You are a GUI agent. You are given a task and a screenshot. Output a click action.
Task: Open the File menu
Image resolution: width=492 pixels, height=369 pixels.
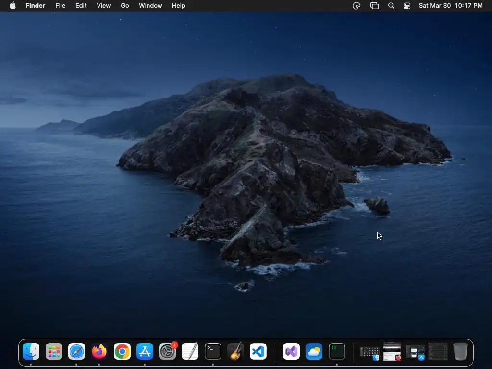click(60, 6)
